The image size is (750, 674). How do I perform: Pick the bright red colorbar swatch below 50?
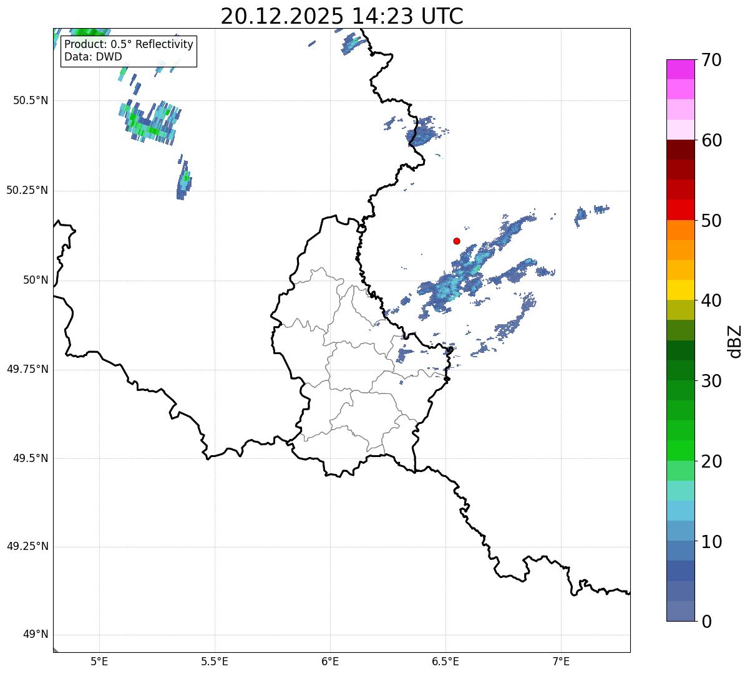click(680, 210)
